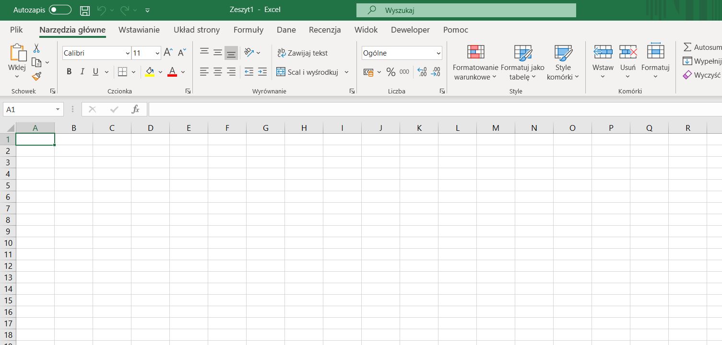Screen dimensions: 722x345
Task: Apply underline formatting
Action: [95, 72]
